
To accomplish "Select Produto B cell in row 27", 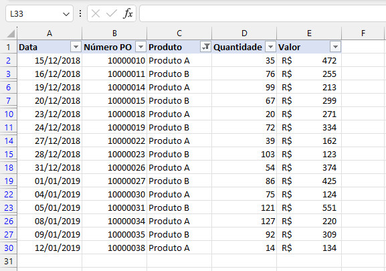I will (x=179, y=234).
